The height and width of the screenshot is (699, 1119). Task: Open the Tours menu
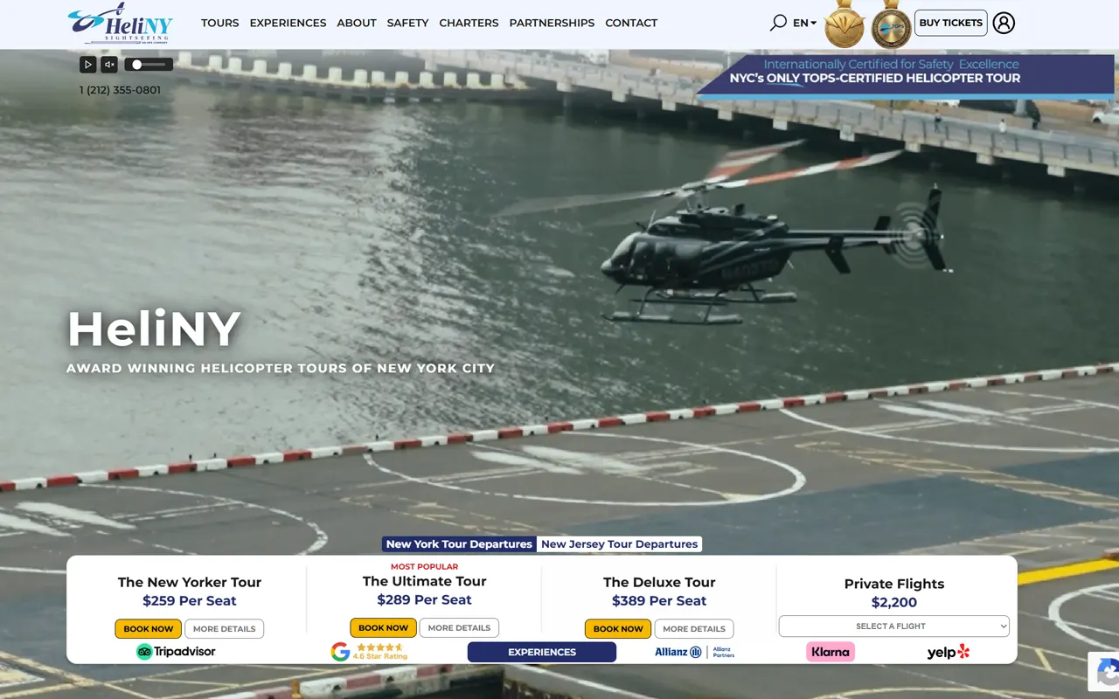pos(219,23)
